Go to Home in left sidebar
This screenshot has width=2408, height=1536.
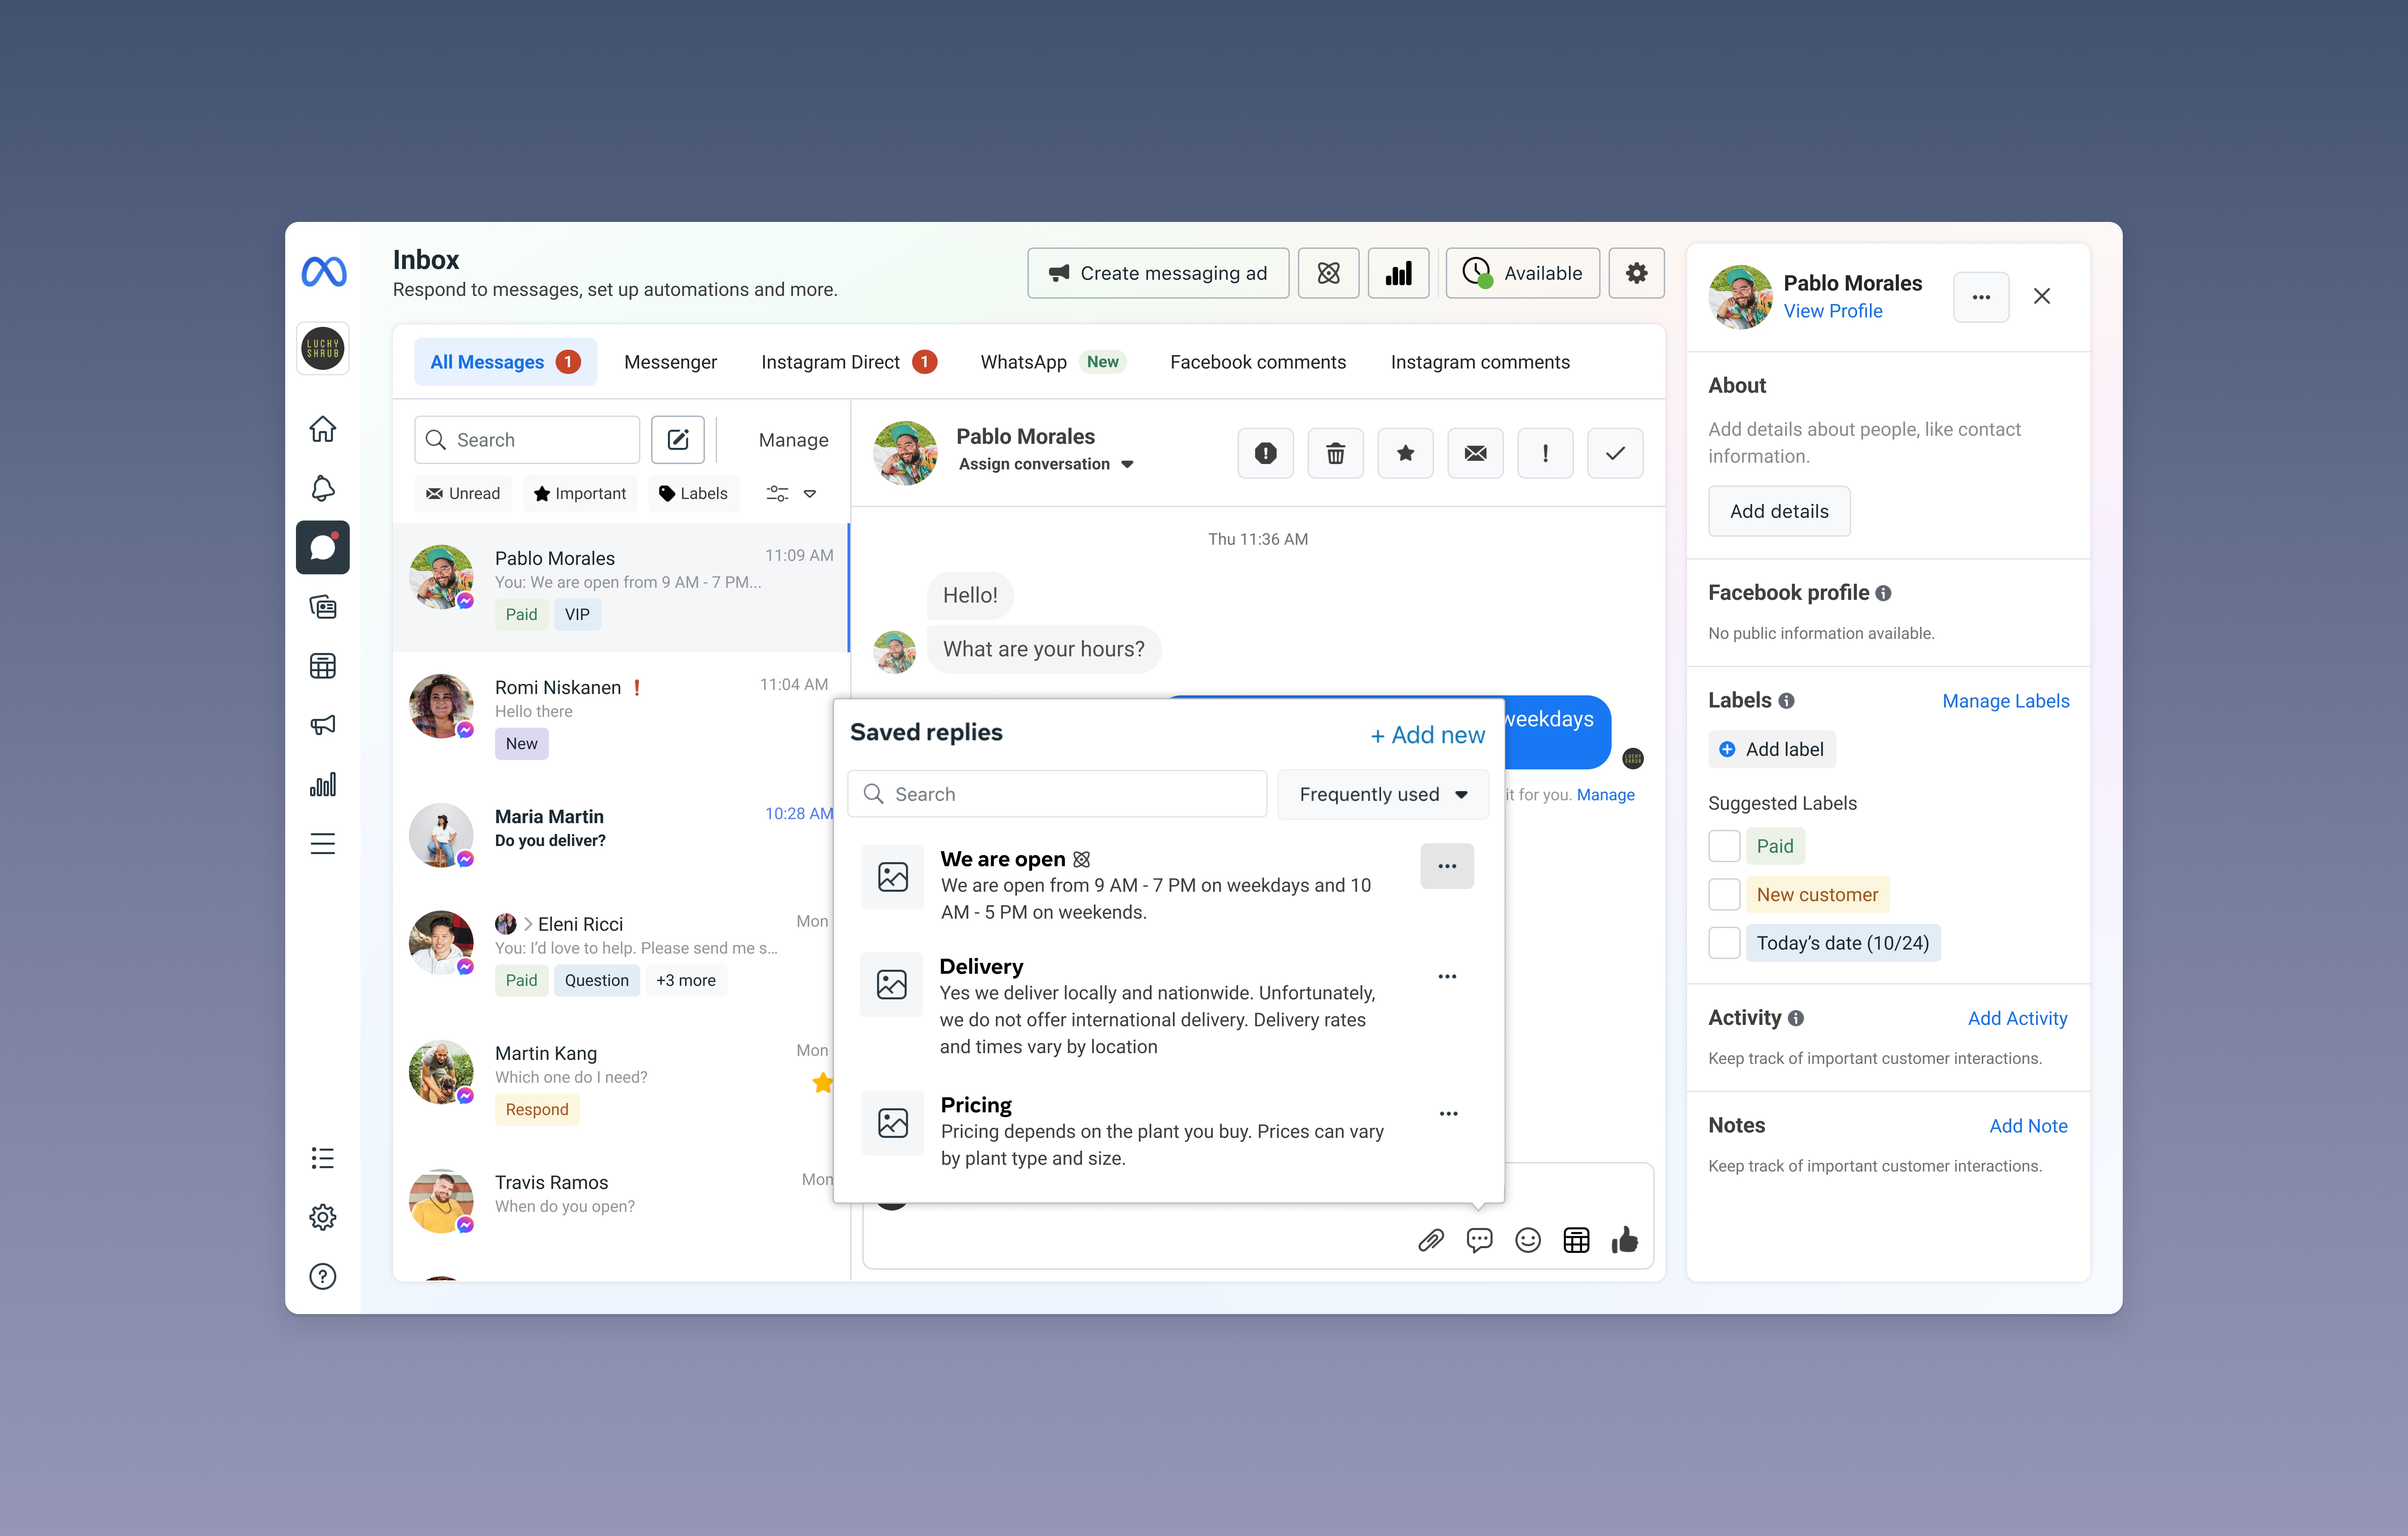point(323,429)
